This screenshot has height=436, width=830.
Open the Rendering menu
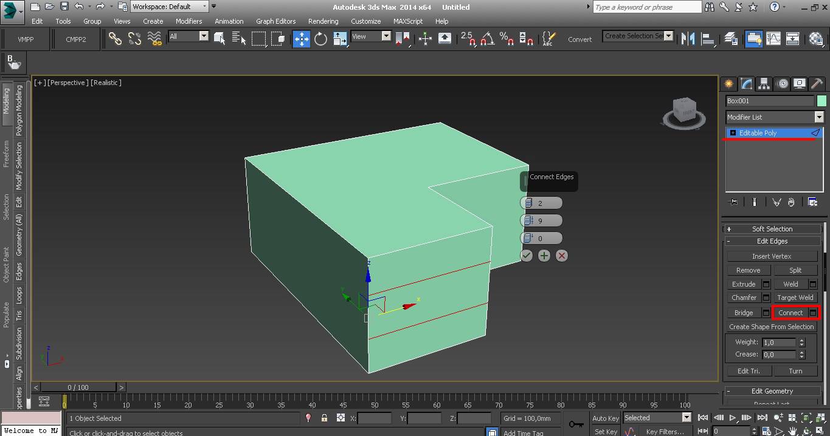click(323, 21)
